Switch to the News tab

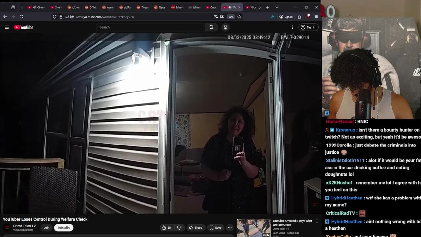coord(160,7)
